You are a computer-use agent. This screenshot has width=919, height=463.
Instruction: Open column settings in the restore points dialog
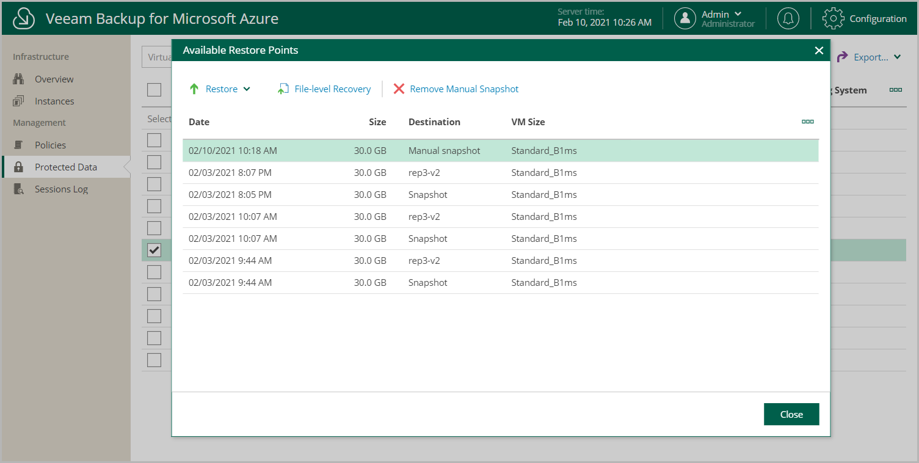click(x=807, y=122)
